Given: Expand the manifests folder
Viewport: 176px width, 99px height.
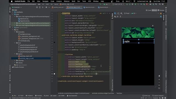Looking at the screenshot, I should [x=13, y=12].
